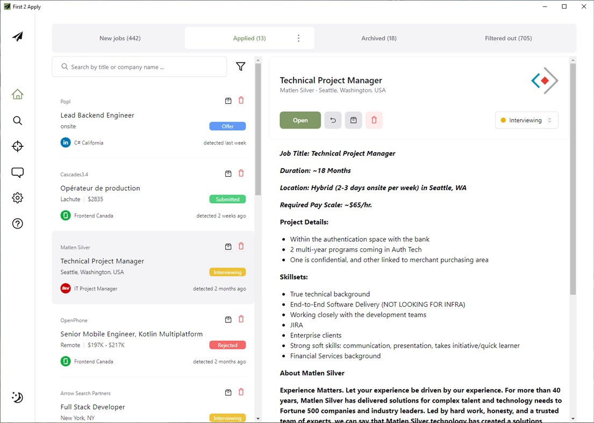Delete the Popl Lead Backend Engineer job
This screenshot has width=594, height=423.
pos(241,101)
